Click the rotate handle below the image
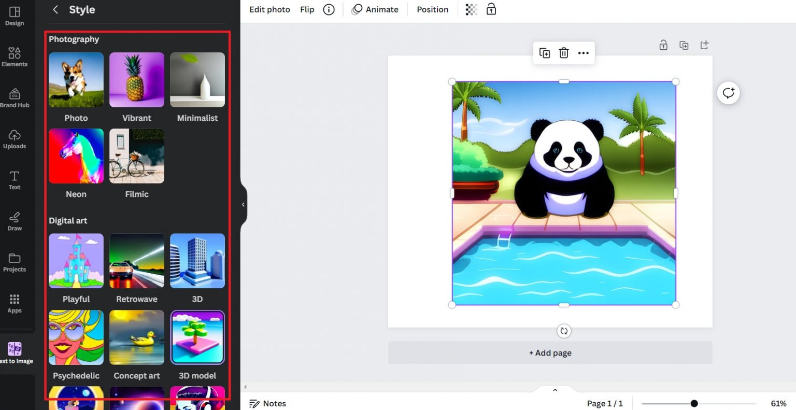Viewport: 796px width, 410px height. click(564, 331)
